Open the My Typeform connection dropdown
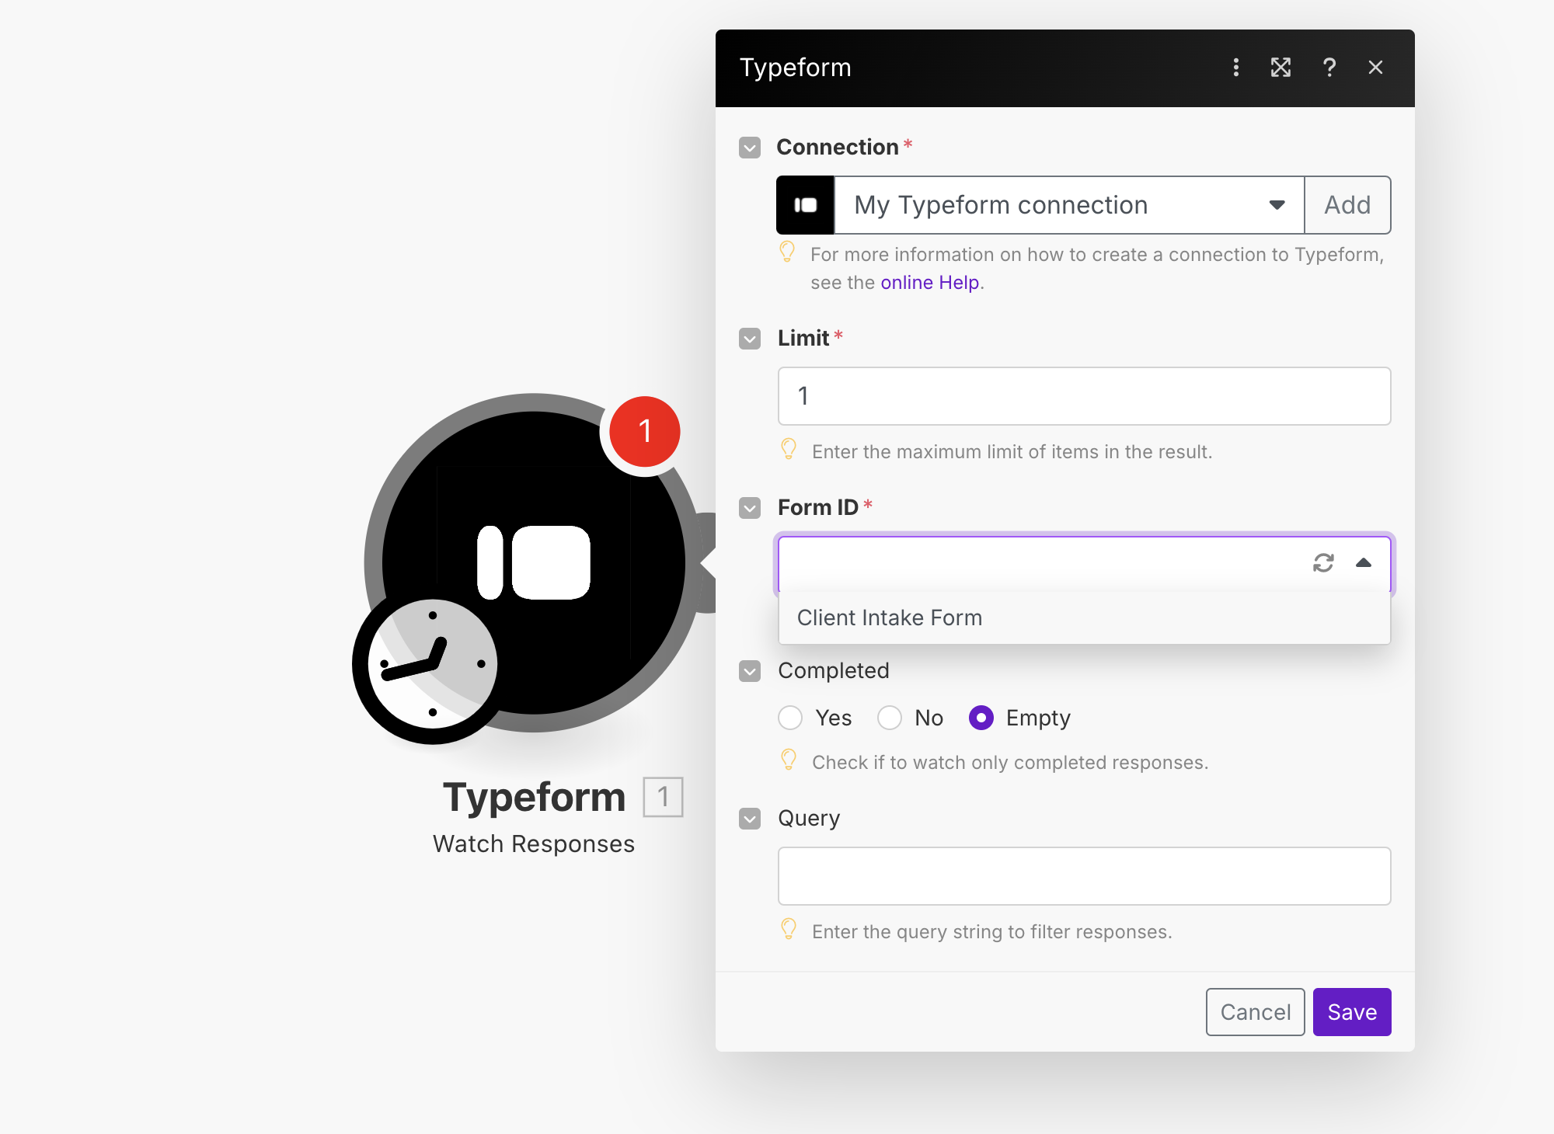Screen dimensions: 1554x1134 1069,205
